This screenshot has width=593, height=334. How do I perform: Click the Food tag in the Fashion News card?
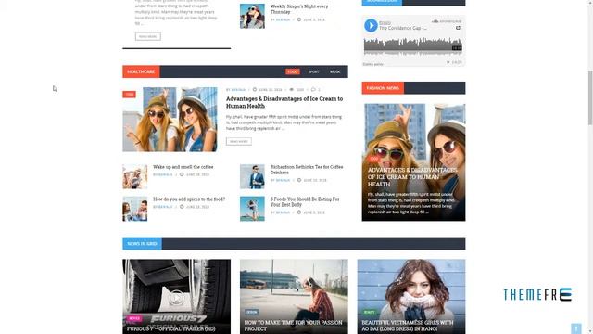tap(374, 159)
